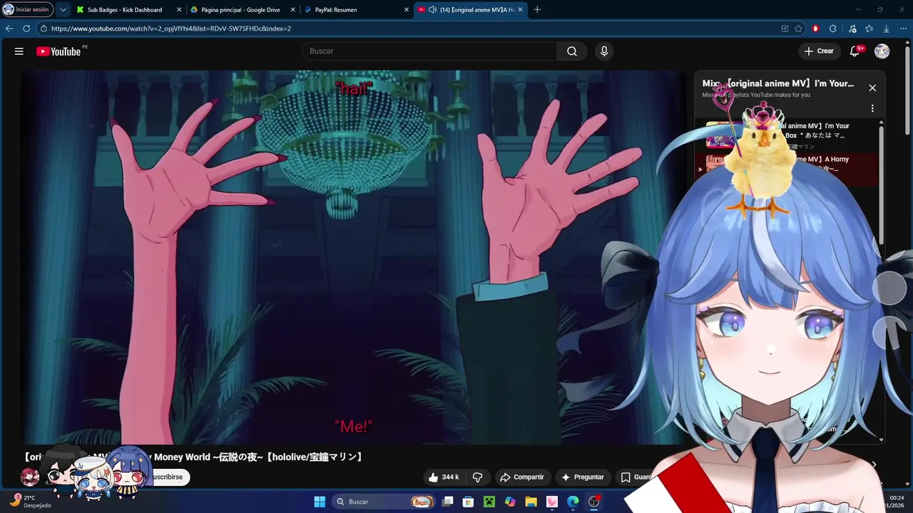
Task: Click the Mix playlist scrollbar
Action: tap(882, 185)
